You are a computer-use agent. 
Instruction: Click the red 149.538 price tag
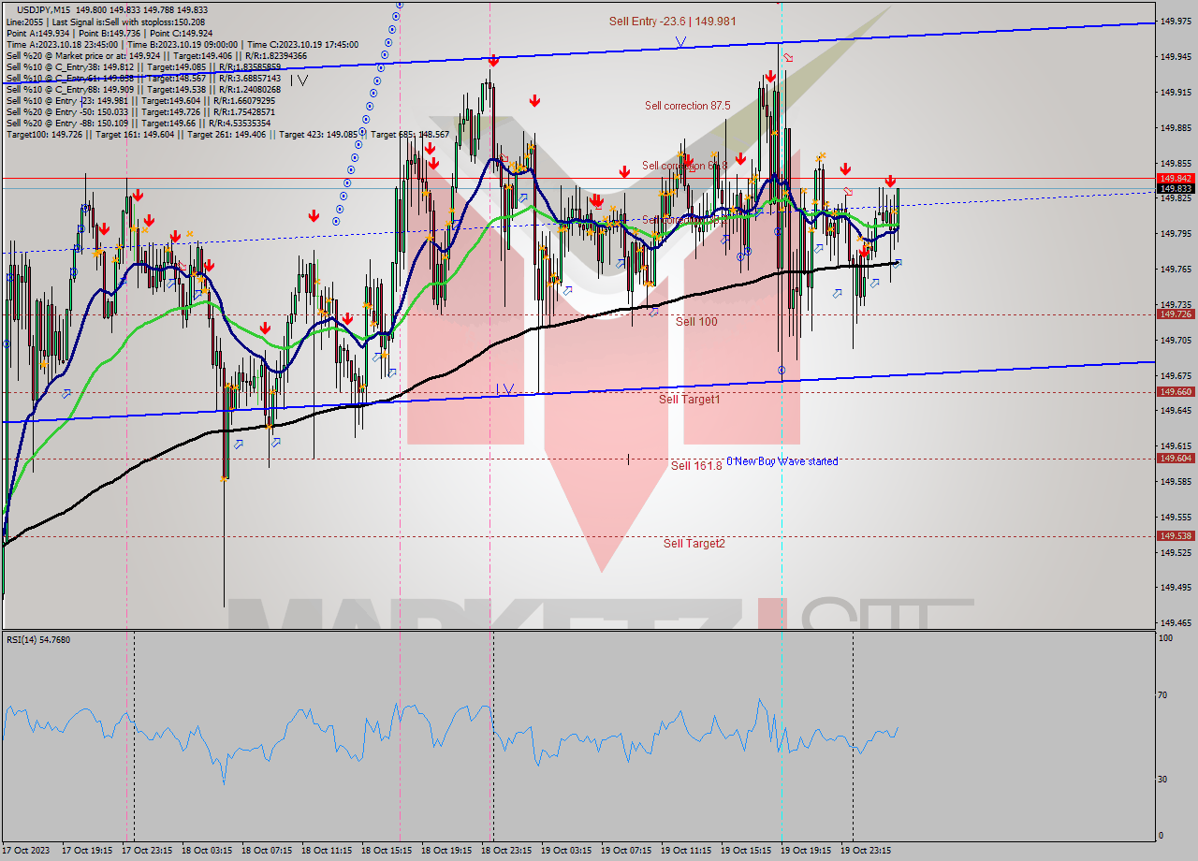click(1176, 536)
